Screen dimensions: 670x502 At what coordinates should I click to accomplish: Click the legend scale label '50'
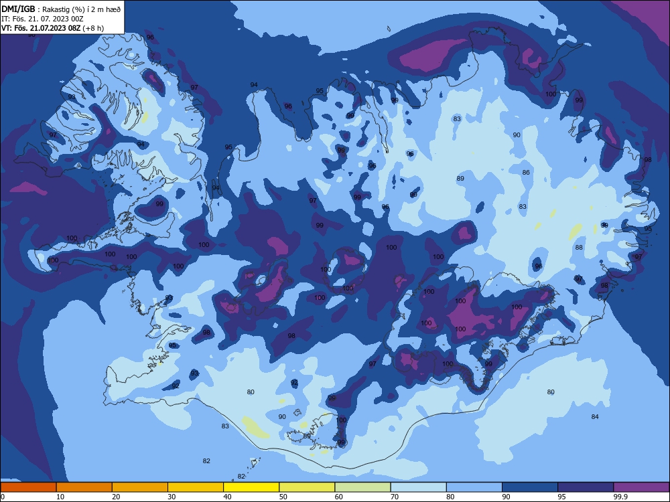283,497
